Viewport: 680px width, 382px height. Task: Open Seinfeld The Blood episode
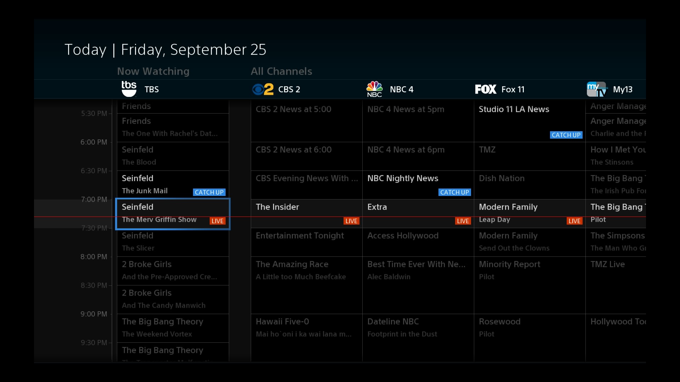tap(173, 156)
